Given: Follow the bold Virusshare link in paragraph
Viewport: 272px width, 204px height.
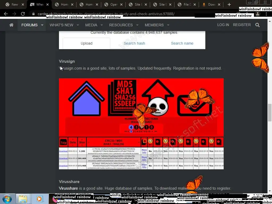Looking at the screenshot, I should [68, 188].
